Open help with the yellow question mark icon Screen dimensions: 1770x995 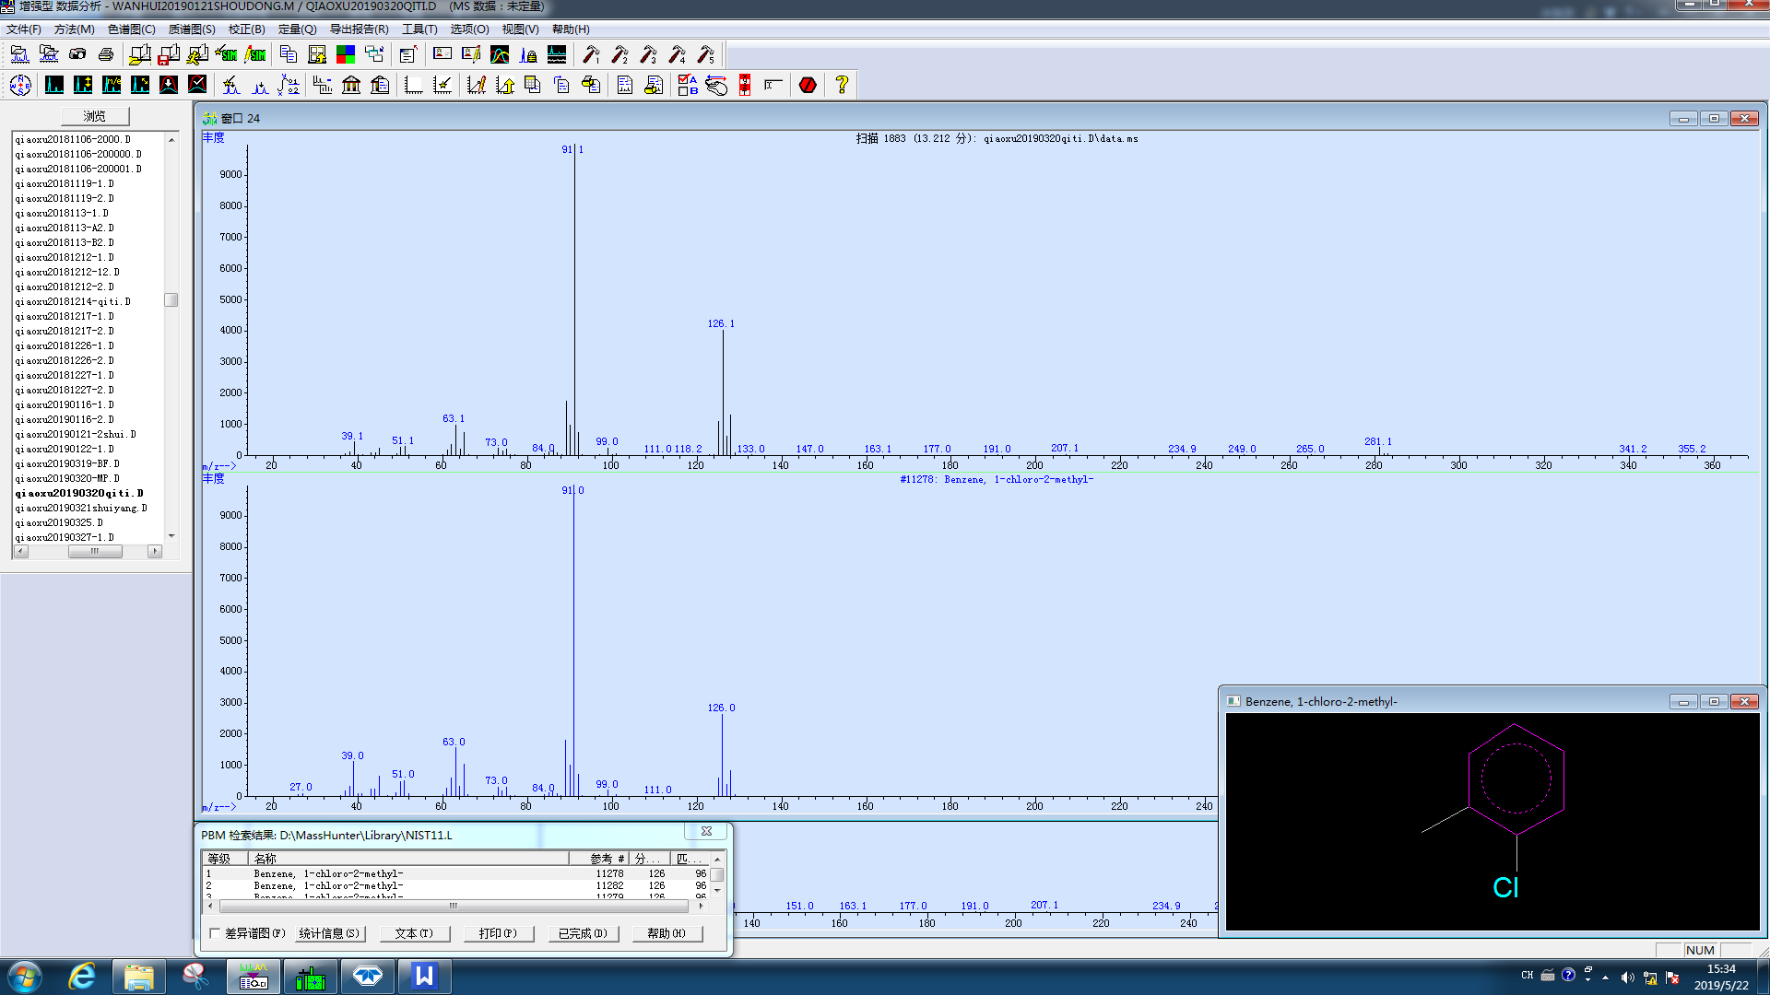tap(841, 86)
